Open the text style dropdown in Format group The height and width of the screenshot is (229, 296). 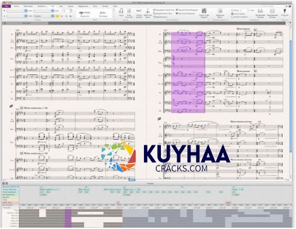17,11
